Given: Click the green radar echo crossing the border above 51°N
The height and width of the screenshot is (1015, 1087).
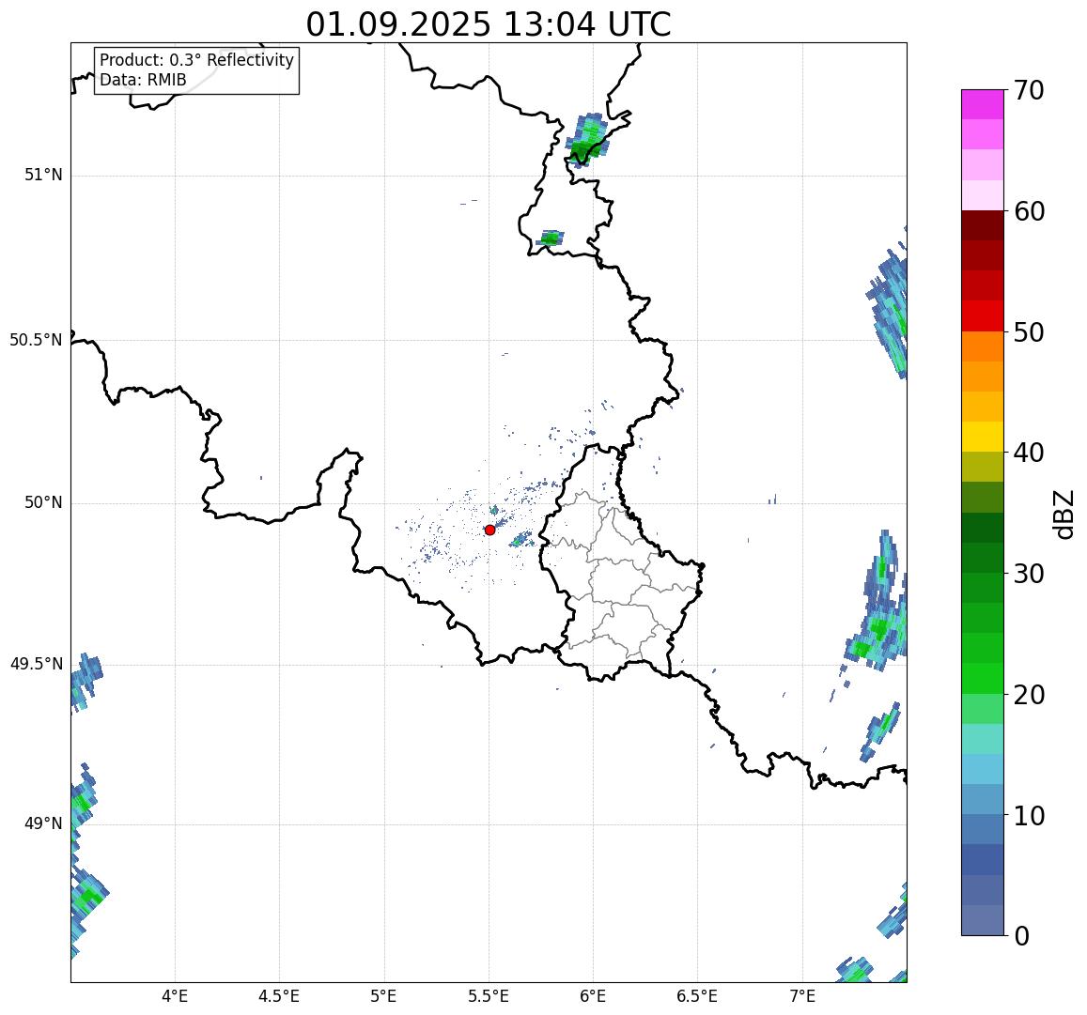Looking at the screenshot, I should click(587, 141).
